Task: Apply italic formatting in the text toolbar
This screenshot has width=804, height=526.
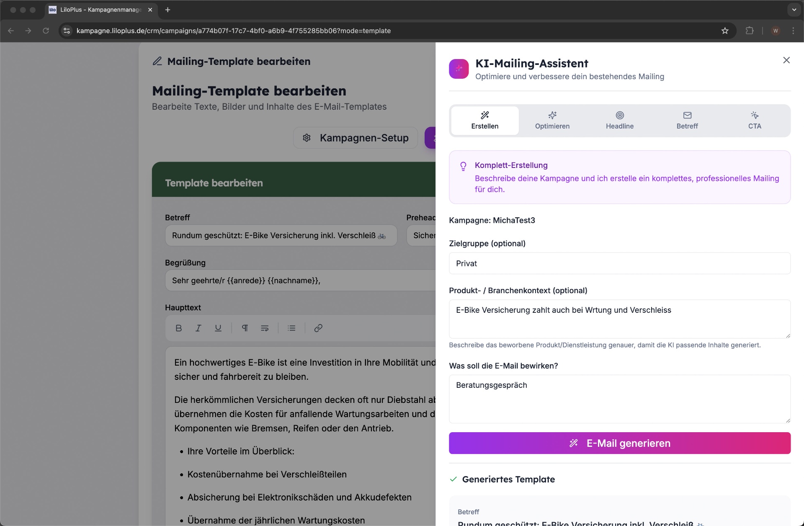Action: 198,328
